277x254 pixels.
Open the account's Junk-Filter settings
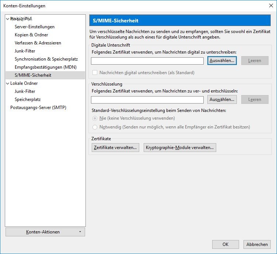(x=25, y=51)
